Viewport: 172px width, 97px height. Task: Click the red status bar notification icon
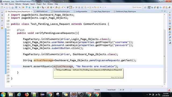coord(169,90)
